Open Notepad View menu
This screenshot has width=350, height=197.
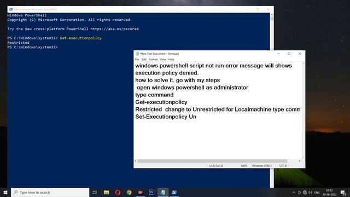coord(163,60)
